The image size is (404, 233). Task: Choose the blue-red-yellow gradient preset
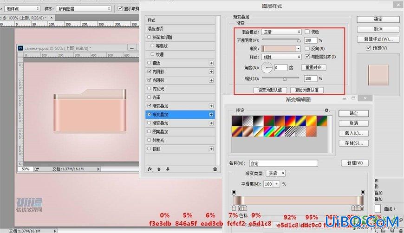click(290, 121)
